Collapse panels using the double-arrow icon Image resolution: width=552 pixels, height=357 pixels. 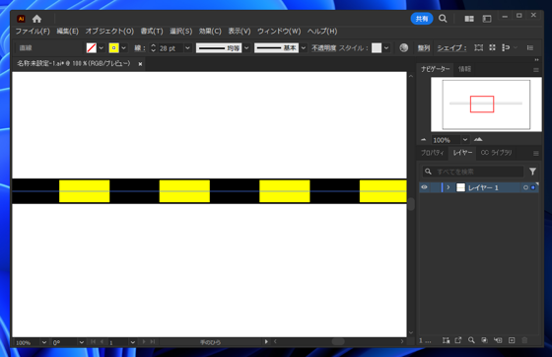pyautogui.click(x=536, y=60)
